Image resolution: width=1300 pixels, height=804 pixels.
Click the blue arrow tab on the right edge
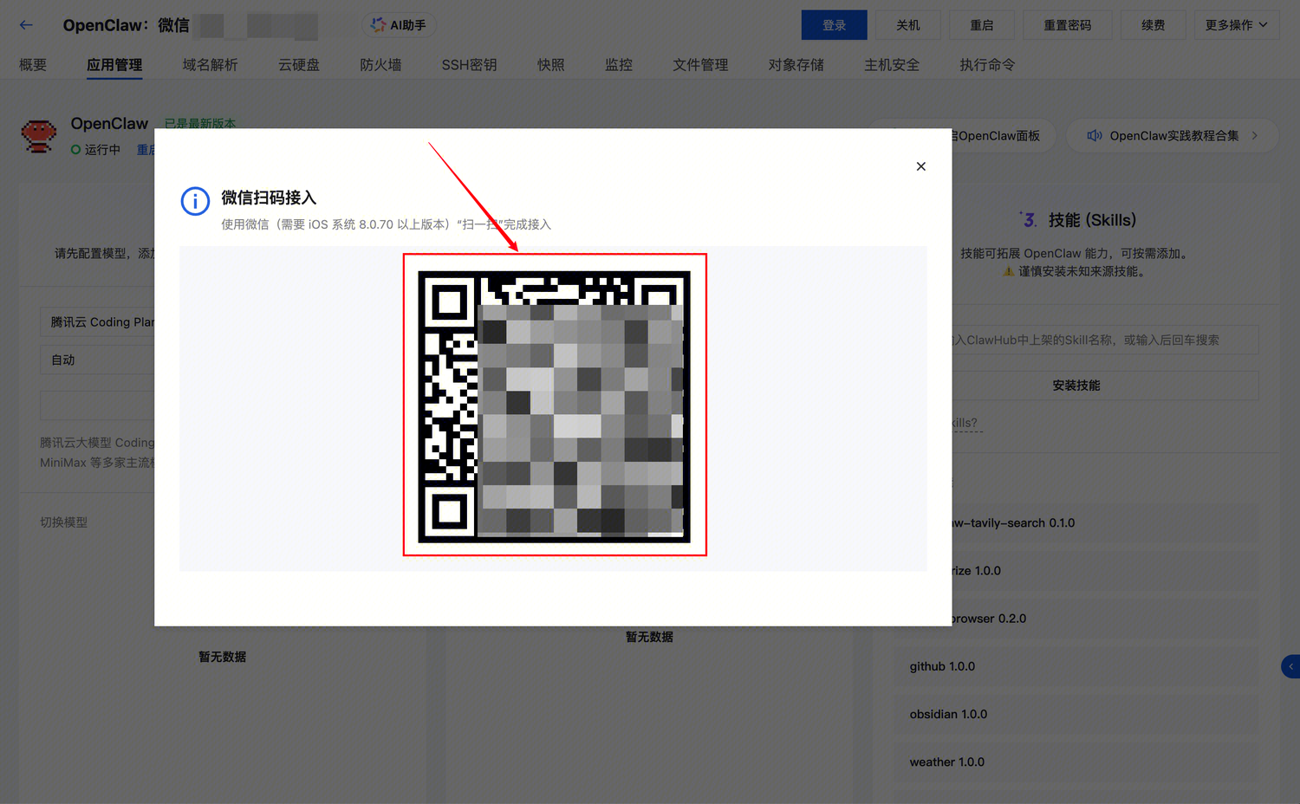pyautogui.click(x=1292, y=666)
